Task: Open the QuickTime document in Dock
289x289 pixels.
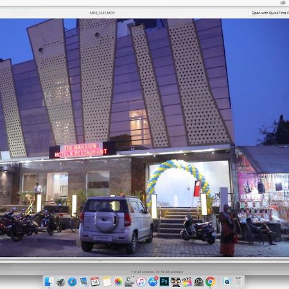Action: click(x=227, y=282)
